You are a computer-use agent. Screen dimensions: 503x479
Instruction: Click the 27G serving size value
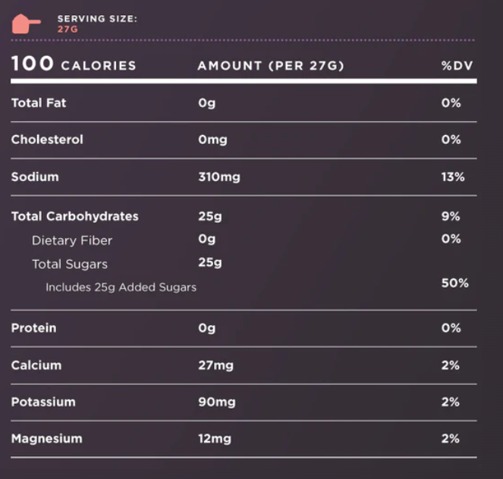68,29
